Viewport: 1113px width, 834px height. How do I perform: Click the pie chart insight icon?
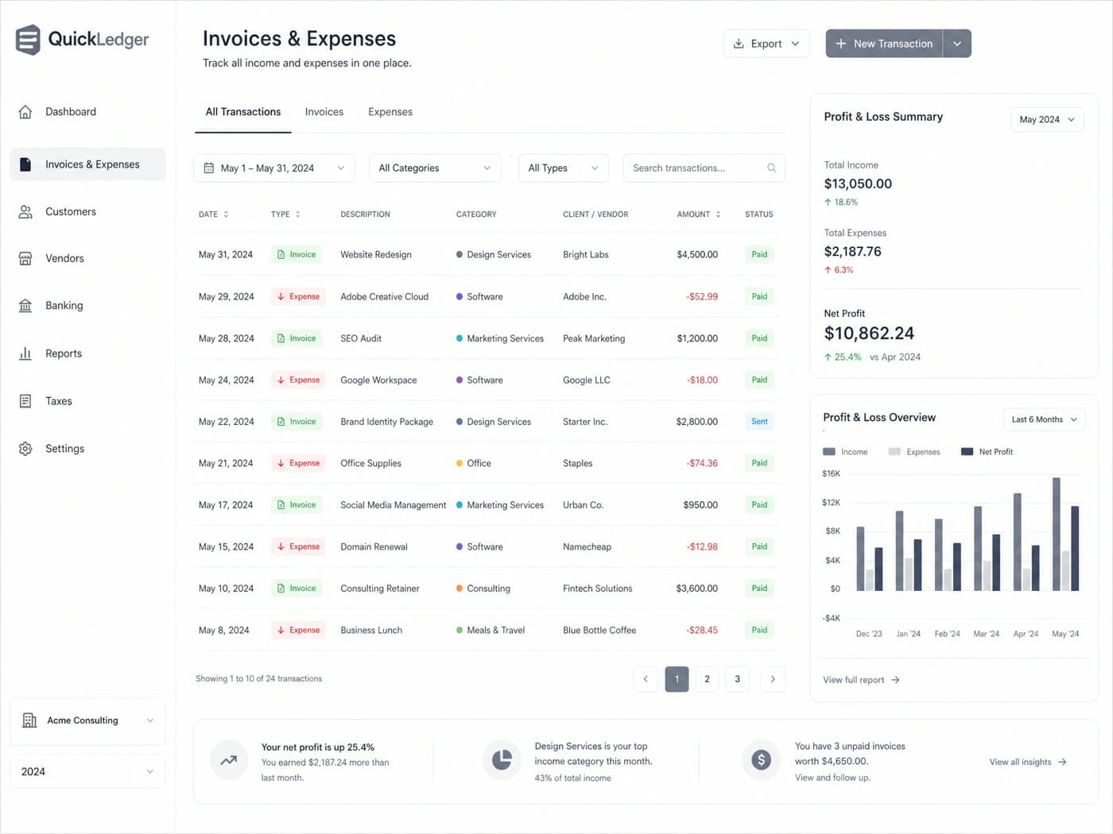[x=502, y=761]
